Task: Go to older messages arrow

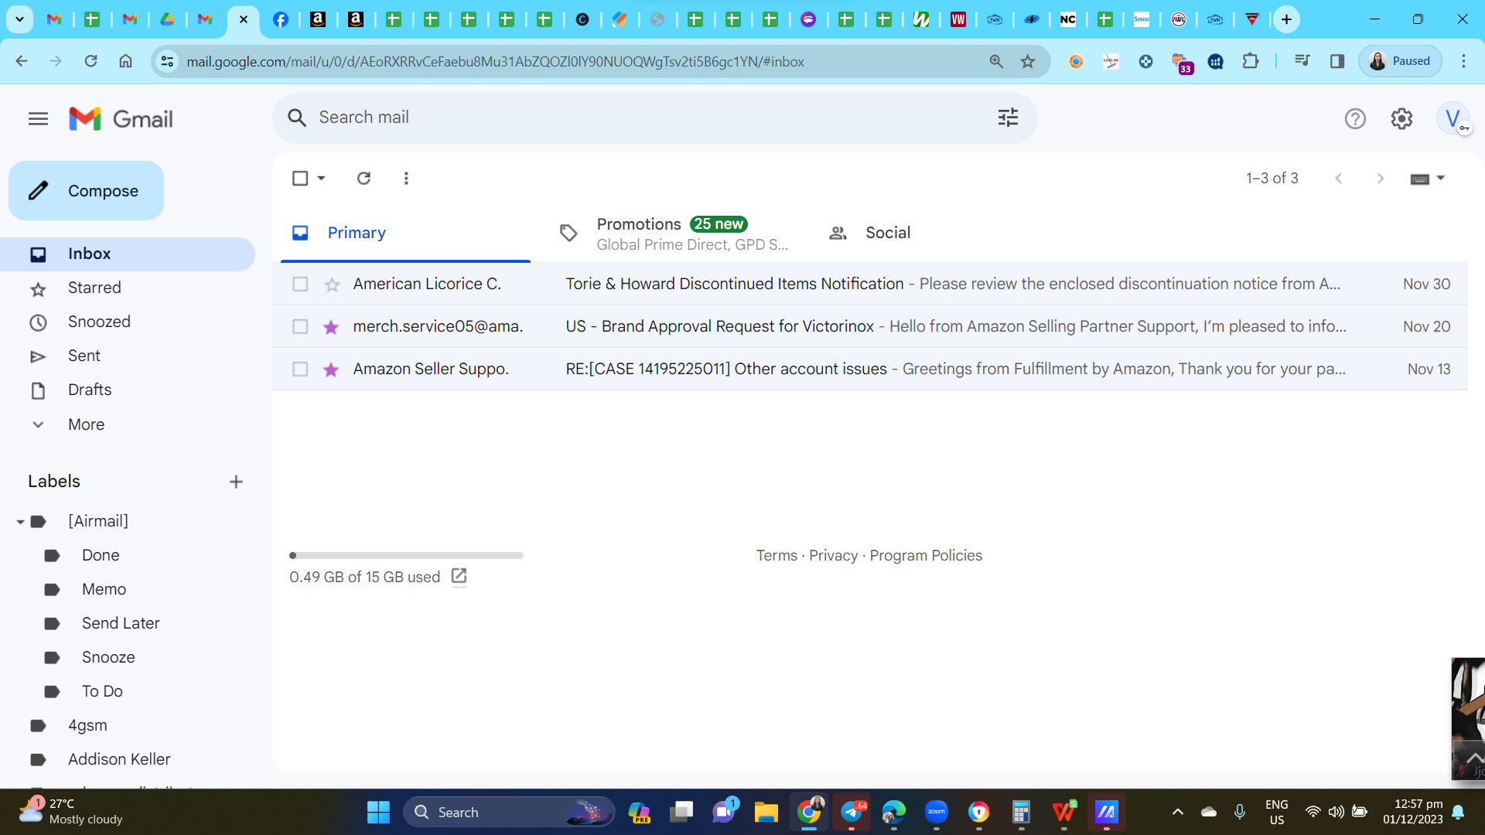Action: coord(1381,179)
